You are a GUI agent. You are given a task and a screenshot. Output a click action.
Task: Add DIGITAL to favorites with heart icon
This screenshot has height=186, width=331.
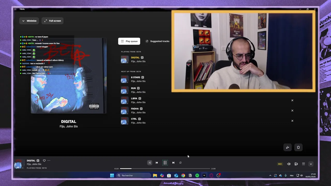(44, 161)
